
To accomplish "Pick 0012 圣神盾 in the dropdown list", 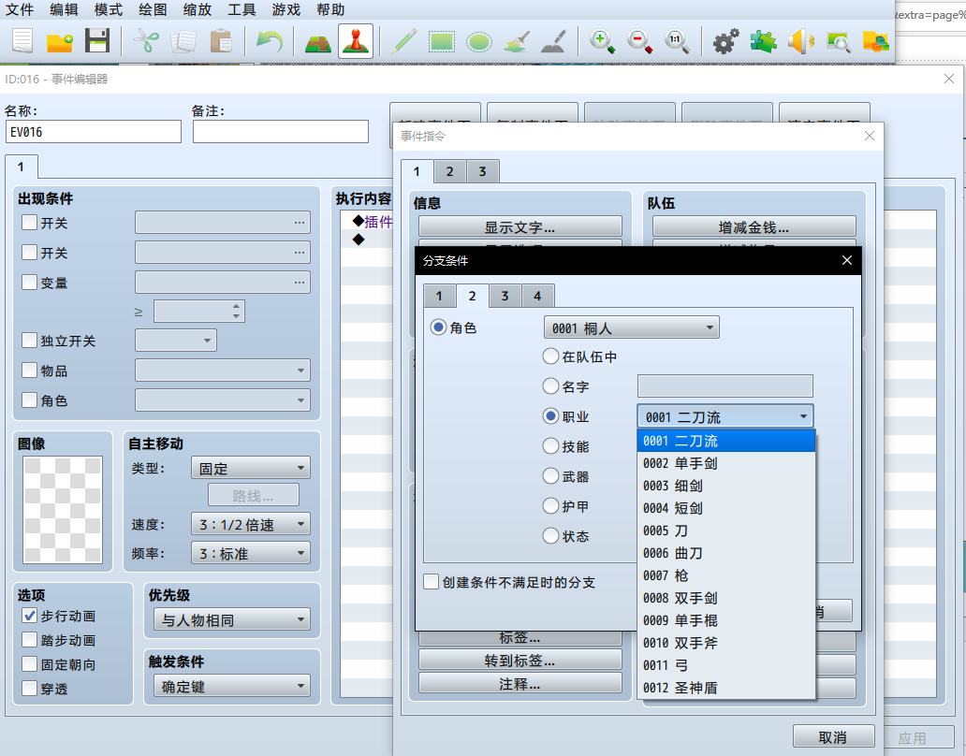I will (726, 688).
